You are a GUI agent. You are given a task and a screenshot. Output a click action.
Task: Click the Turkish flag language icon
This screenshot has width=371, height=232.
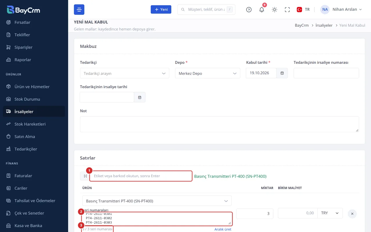(299, 10)
